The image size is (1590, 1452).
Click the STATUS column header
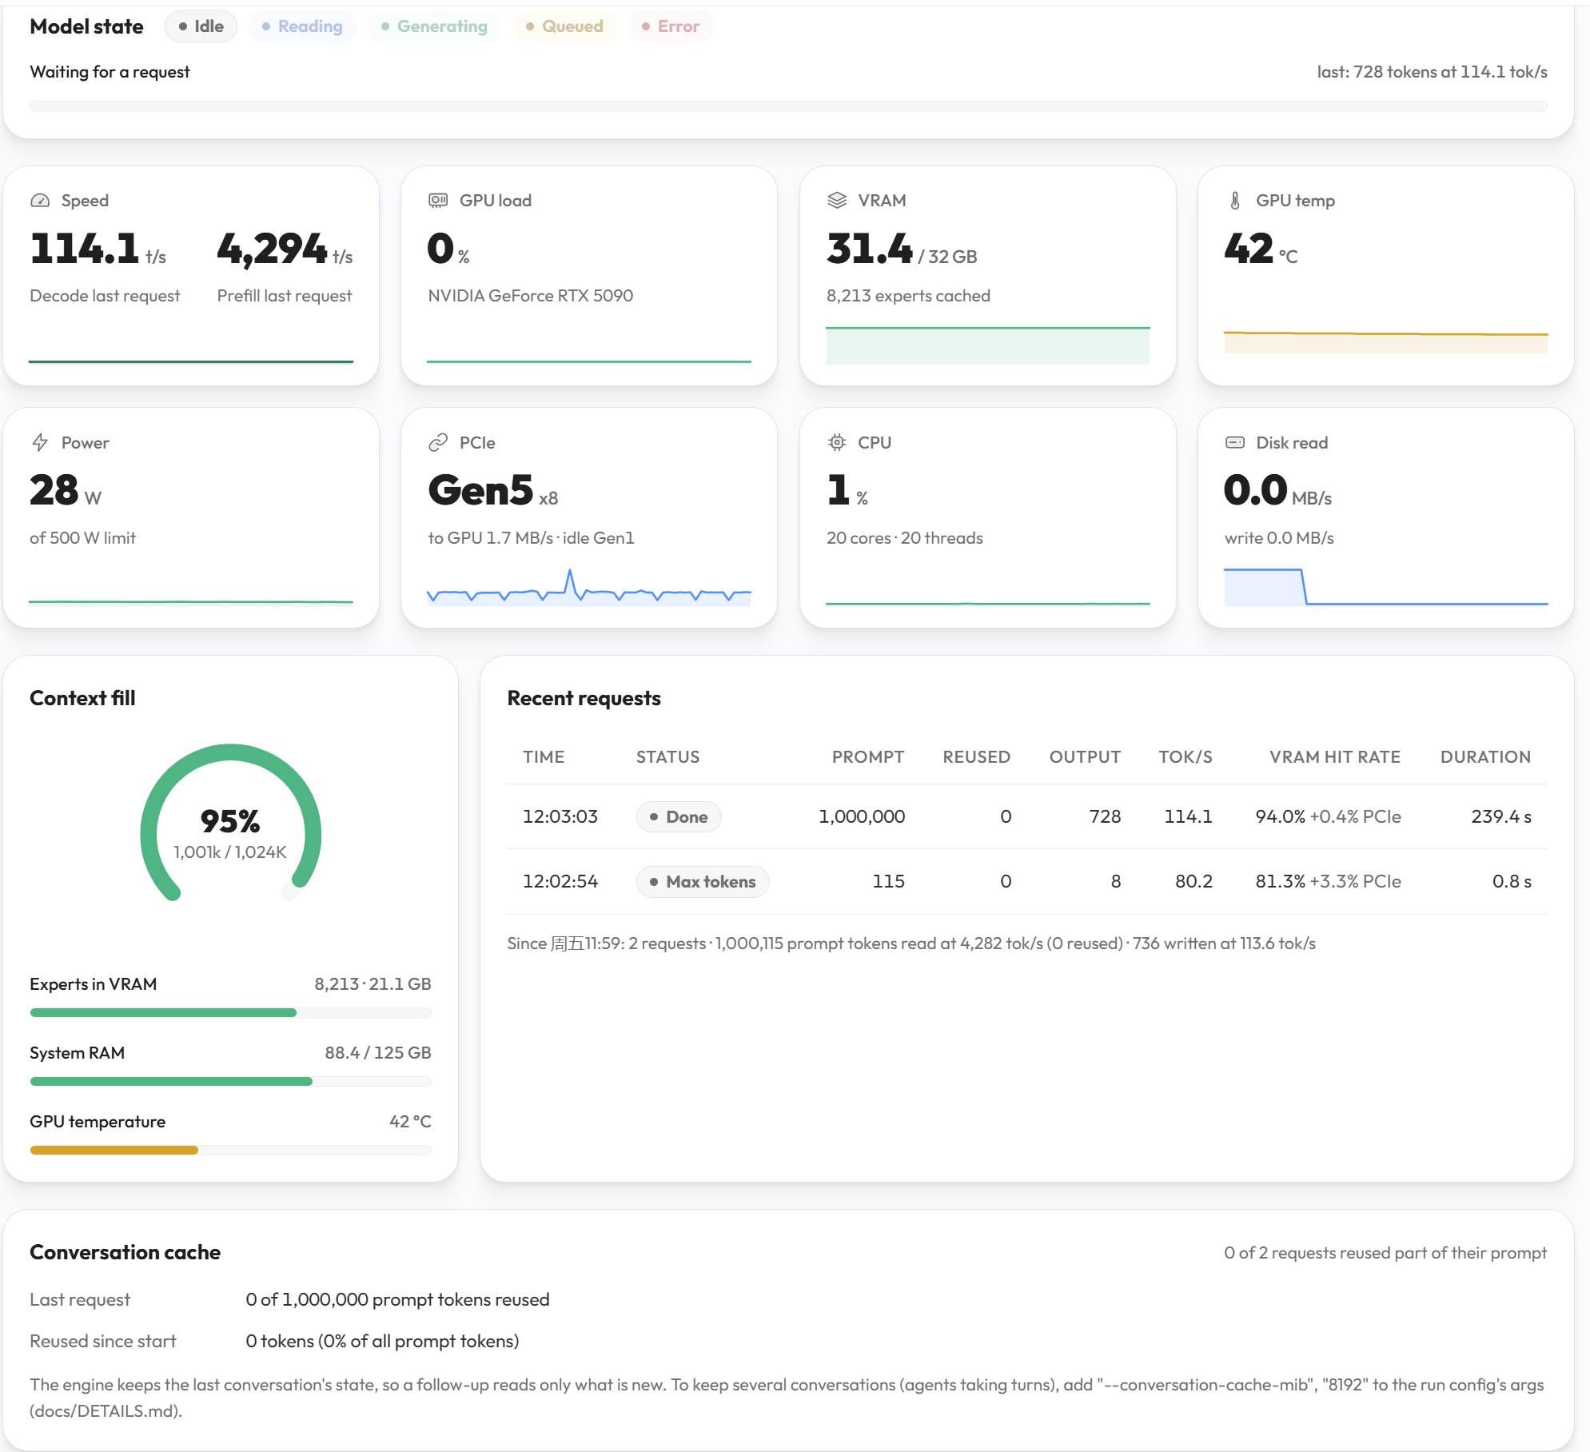click(x=667, y=757)
